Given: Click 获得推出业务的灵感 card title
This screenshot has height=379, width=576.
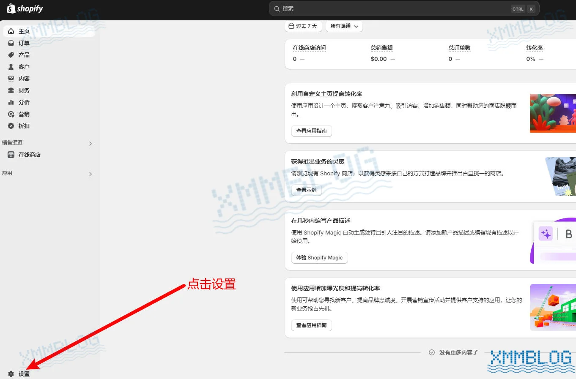Looking at the screenshot, I should tap(318, 161).
